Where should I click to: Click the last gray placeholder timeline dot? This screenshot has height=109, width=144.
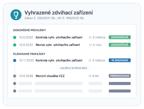[15, 91]
